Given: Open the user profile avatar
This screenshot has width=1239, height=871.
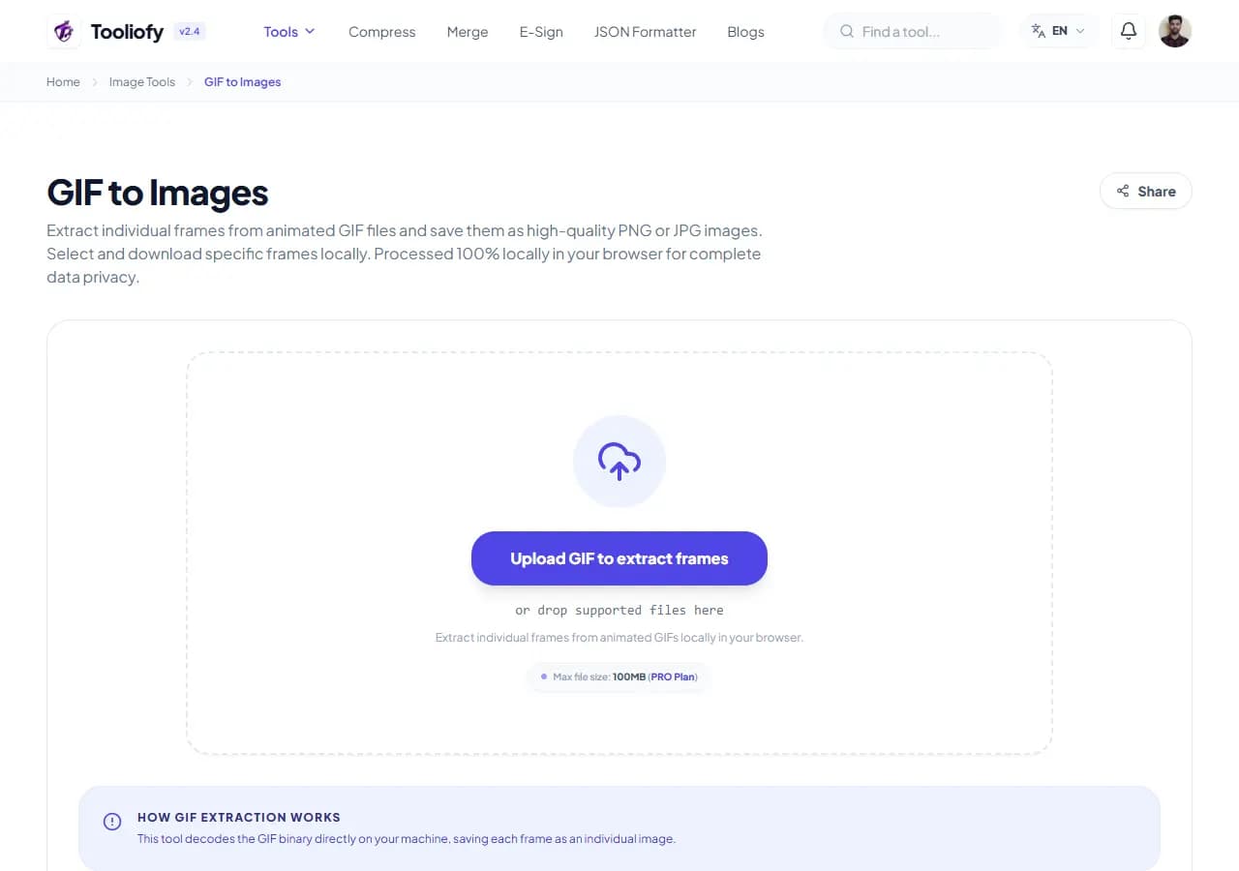Looking at the screenshot, I should click(1175, 31).
